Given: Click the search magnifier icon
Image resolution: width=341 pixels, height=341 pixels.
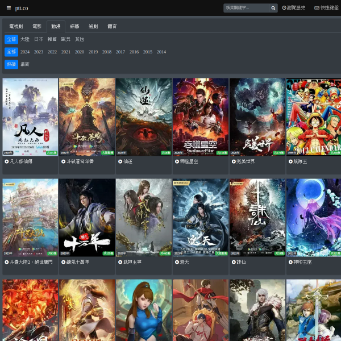Looking at the screenshot, I should coord(273,8).
